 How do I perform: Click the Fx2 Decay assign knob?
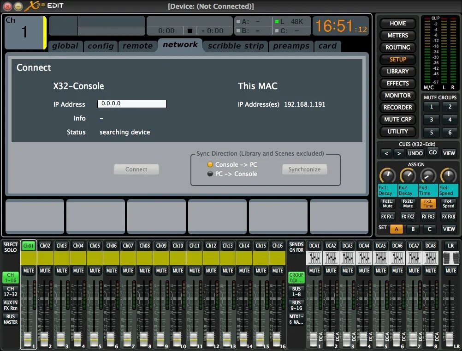[x=408, y=176]
